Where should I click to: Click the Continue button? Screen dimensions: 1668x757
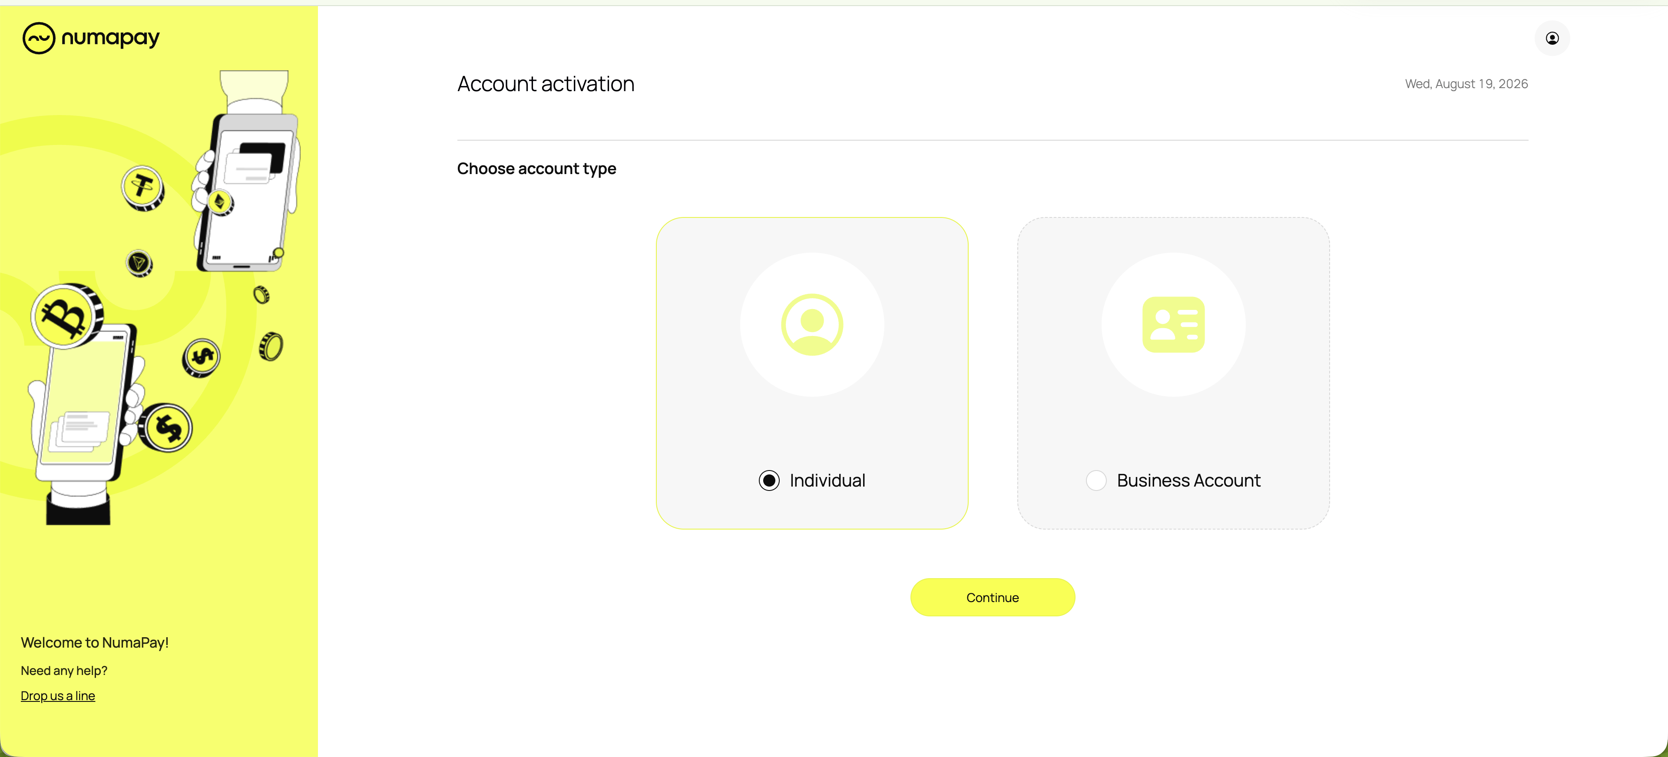tap(993, 597)
